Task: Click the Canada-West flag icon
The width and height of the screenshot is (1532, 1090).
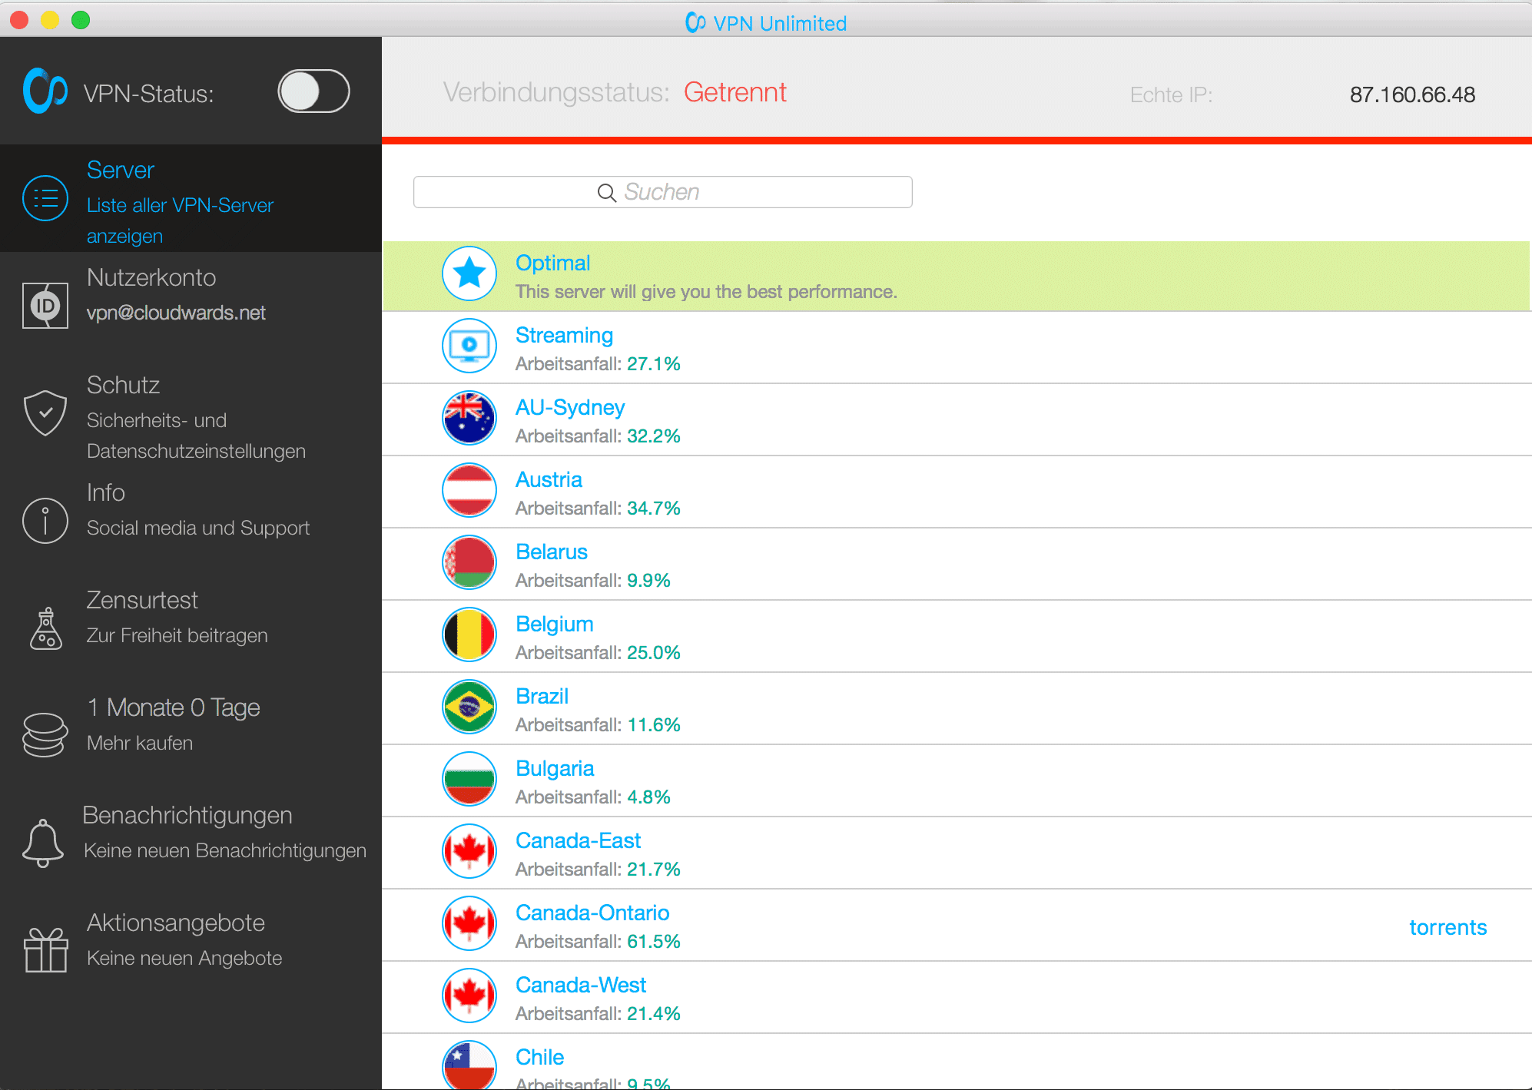Action: pos(469,996)
